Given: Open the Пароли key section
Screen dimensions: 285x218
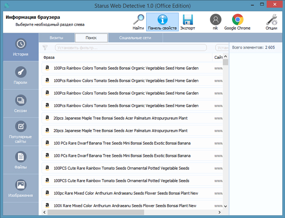Looking at the screenshot, I should coord(21,75).
